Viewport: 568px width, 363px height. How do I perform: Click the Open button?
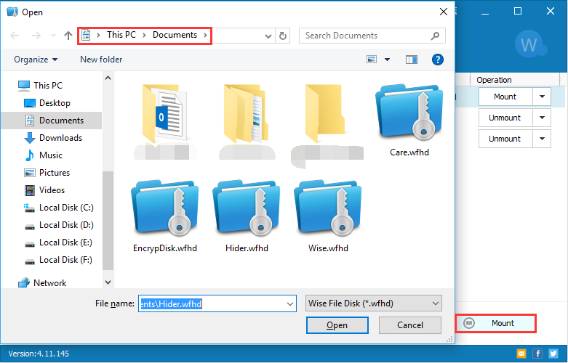337,325
